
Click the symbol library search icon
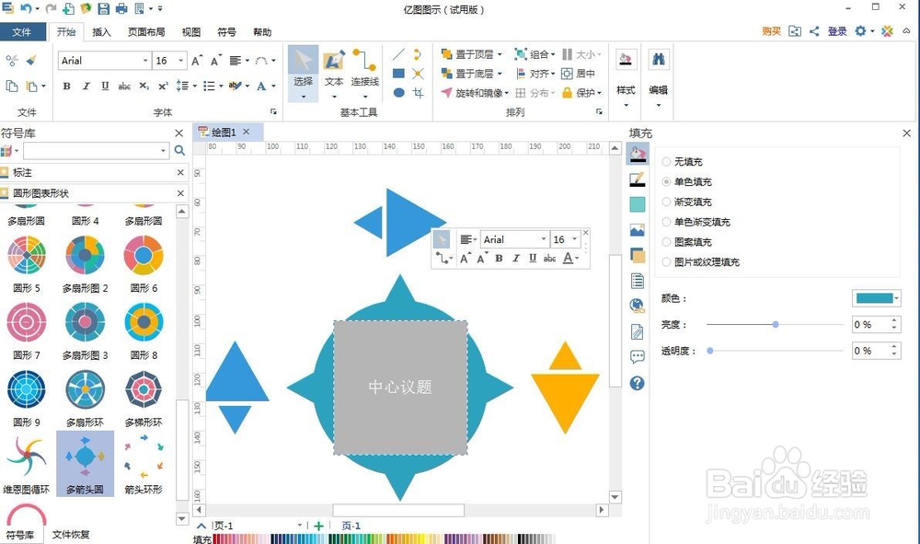point(179,151)
